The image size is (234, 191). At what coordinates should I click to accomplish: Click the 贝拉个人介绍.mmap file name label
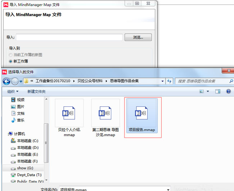click(x=69, y=132)
